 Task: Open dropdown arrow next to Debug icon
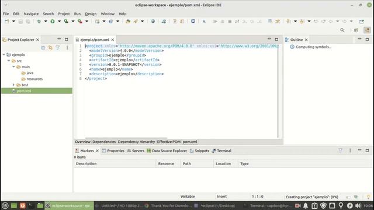tap(46, 22)
